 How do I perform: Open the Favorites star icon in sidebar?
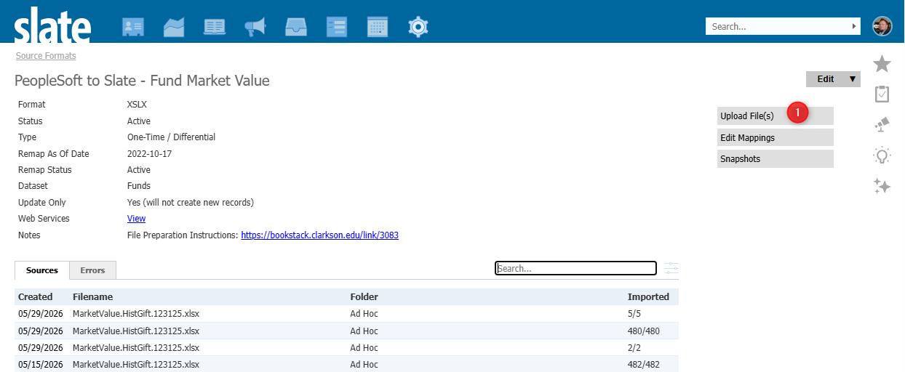coord(882,64)
